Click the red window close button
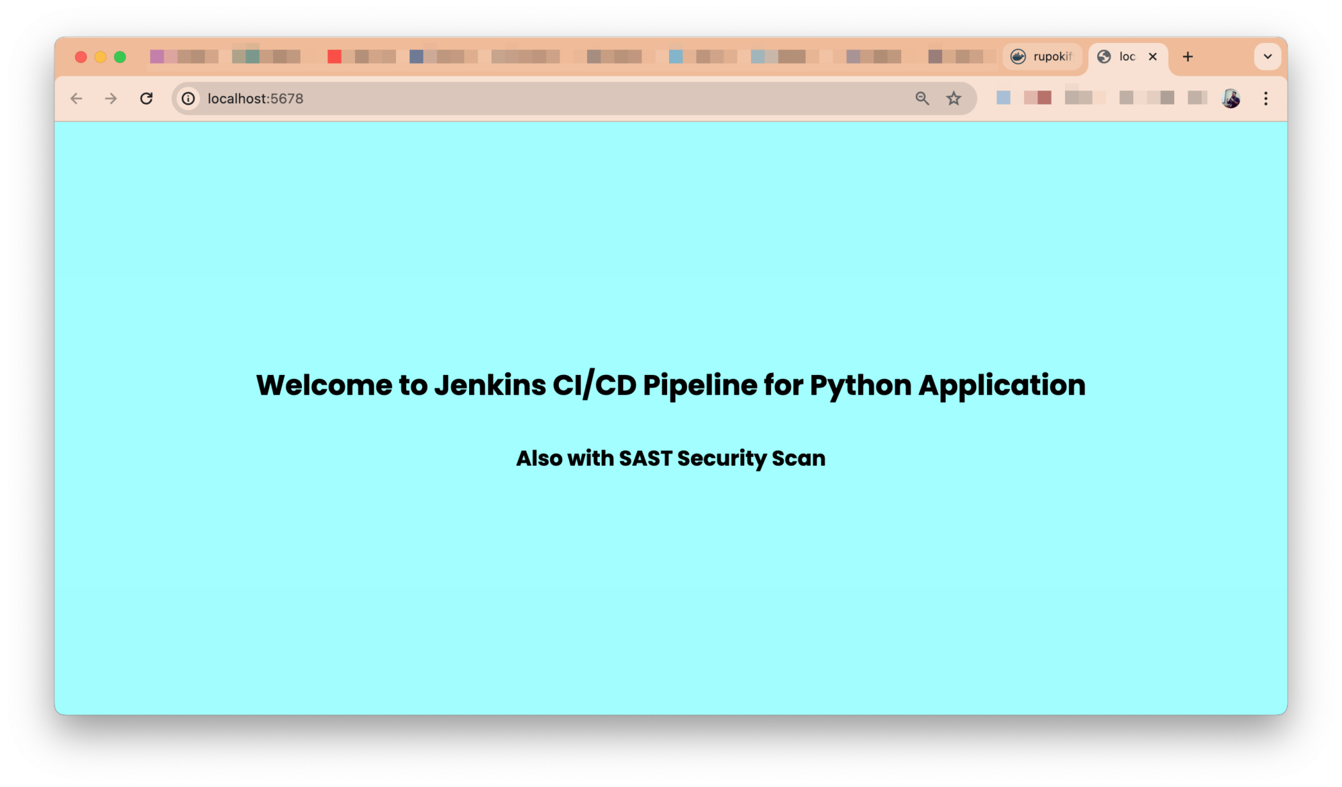 [x=81, y=57]
